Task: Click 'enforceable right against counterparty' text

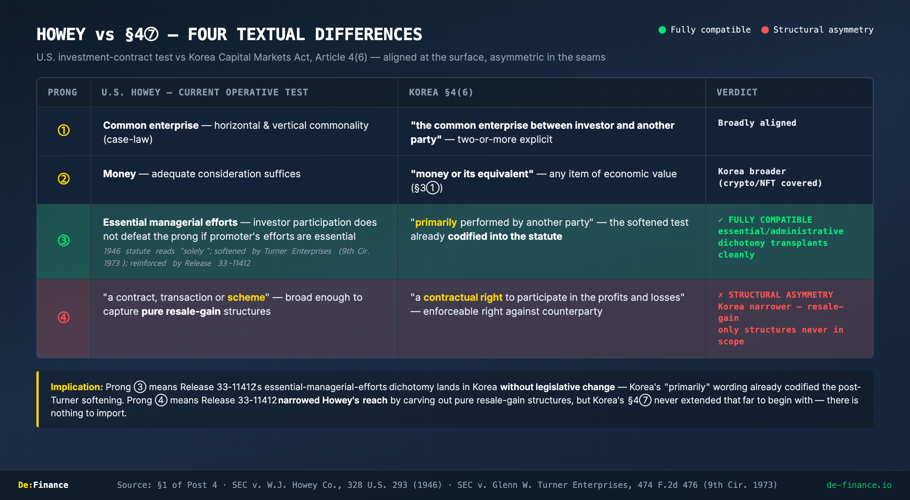Action: click(x=513, y=311)
